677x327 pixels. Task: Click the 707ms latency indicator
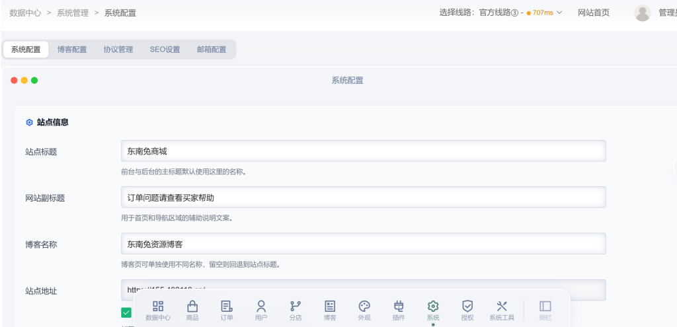tap(539, 13)
